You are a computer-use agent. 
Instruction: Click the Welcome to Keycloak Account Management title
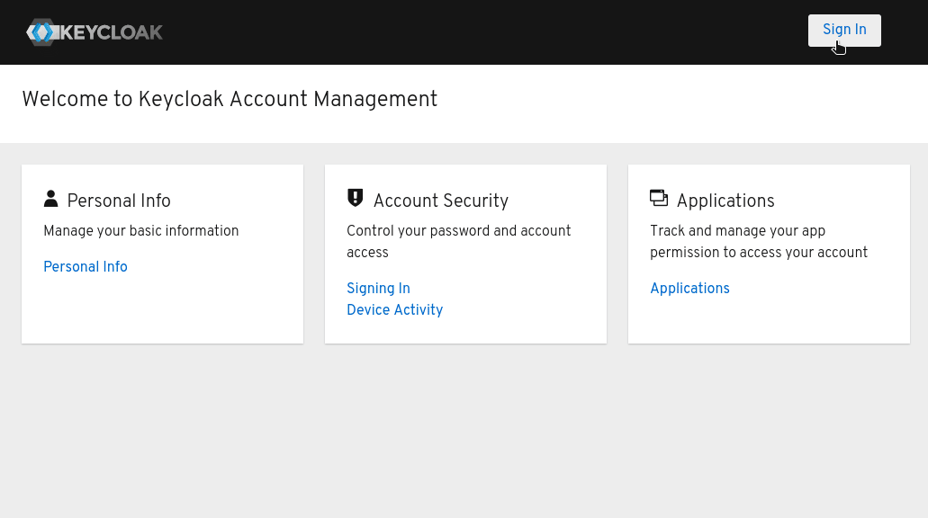click(x=230, y=99)
